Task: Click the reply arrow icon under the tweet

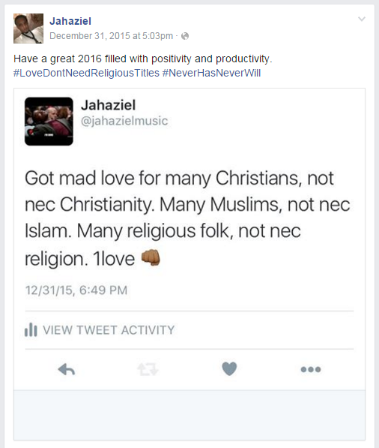Action: (x=67, y=369)
